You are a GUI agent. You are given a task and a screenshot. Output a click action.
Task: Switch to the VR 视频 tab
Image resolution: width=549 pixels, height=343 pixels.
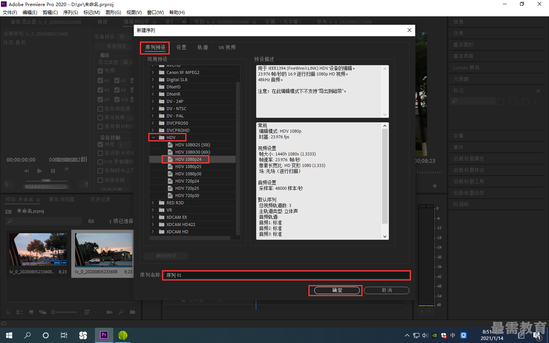tap(227, 48)
